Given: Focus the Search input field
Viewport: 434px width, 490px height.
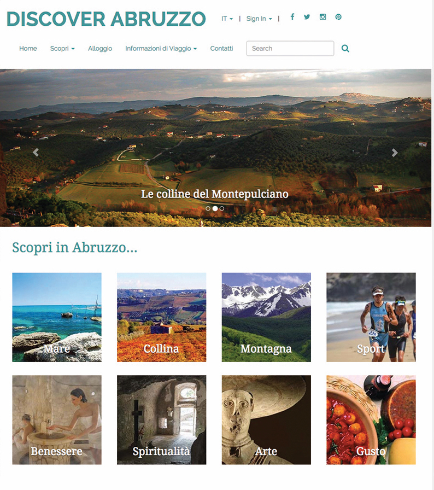Looking at the screenshot, I should (x=290, y=49).
